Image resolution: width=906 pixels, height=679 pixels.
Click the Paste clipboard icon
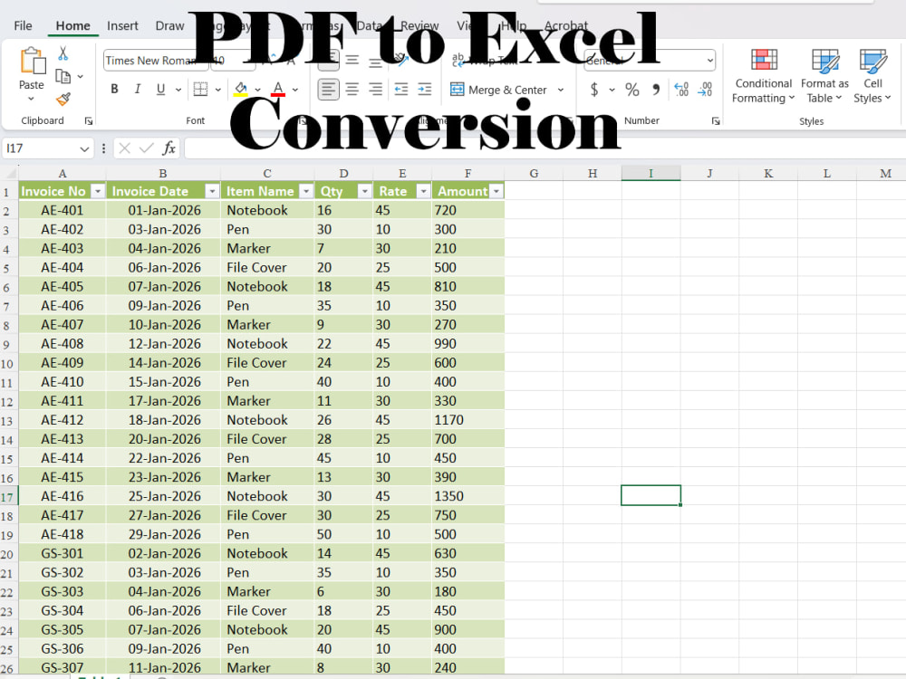click(x=33, y=62)
